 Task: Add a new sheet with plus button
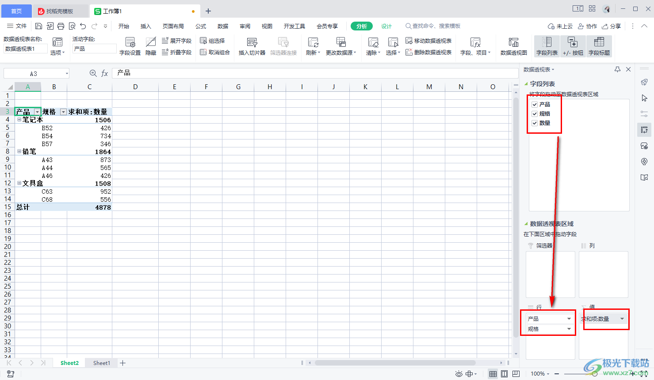click(123, 363)
